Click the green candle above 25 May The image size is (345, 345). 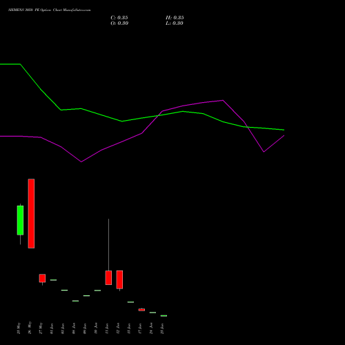click(20, 220)
